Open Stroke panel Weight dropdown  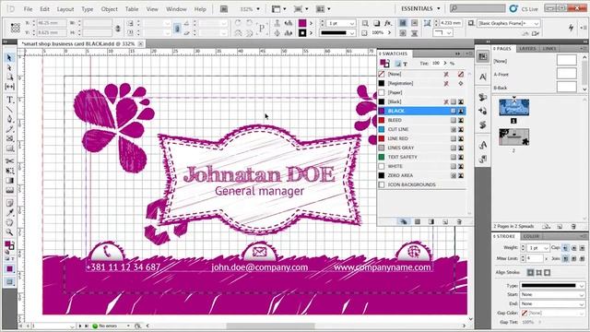(x=546, y=248)
